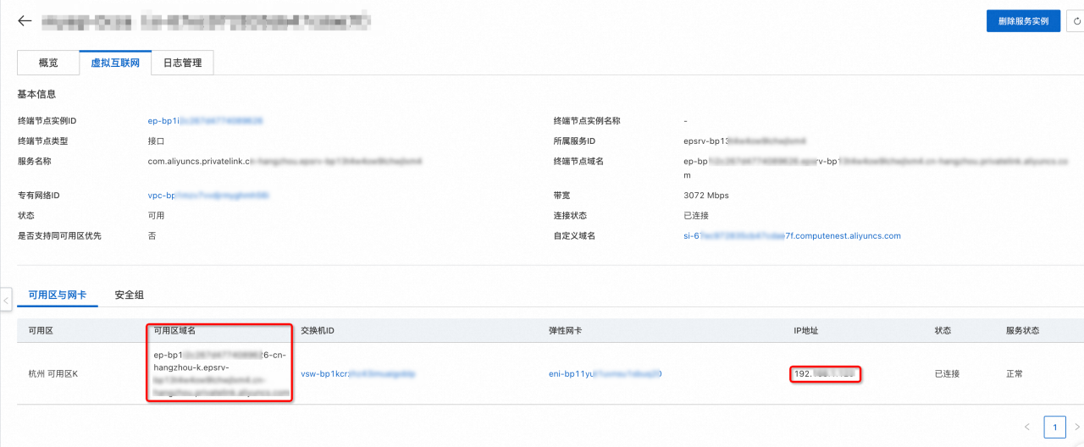
Task: Select the 可用区与网卡 sub-tab
Action: click(58, 295)
